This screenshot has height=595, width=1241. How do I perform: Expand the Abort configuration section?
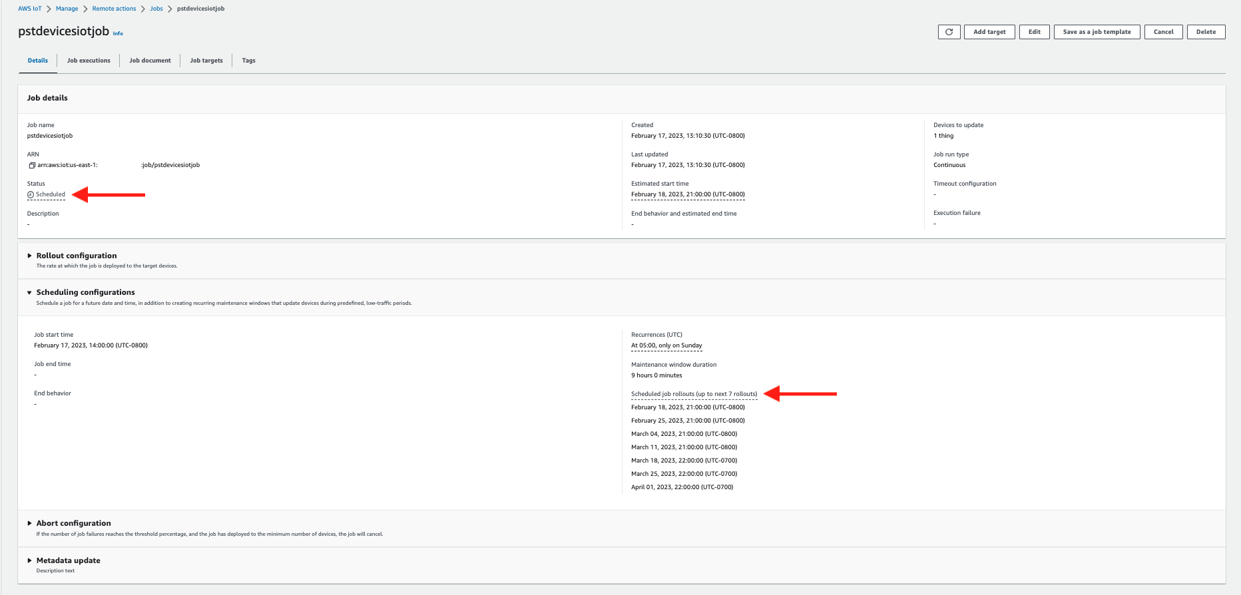click(x=29, y=523)
